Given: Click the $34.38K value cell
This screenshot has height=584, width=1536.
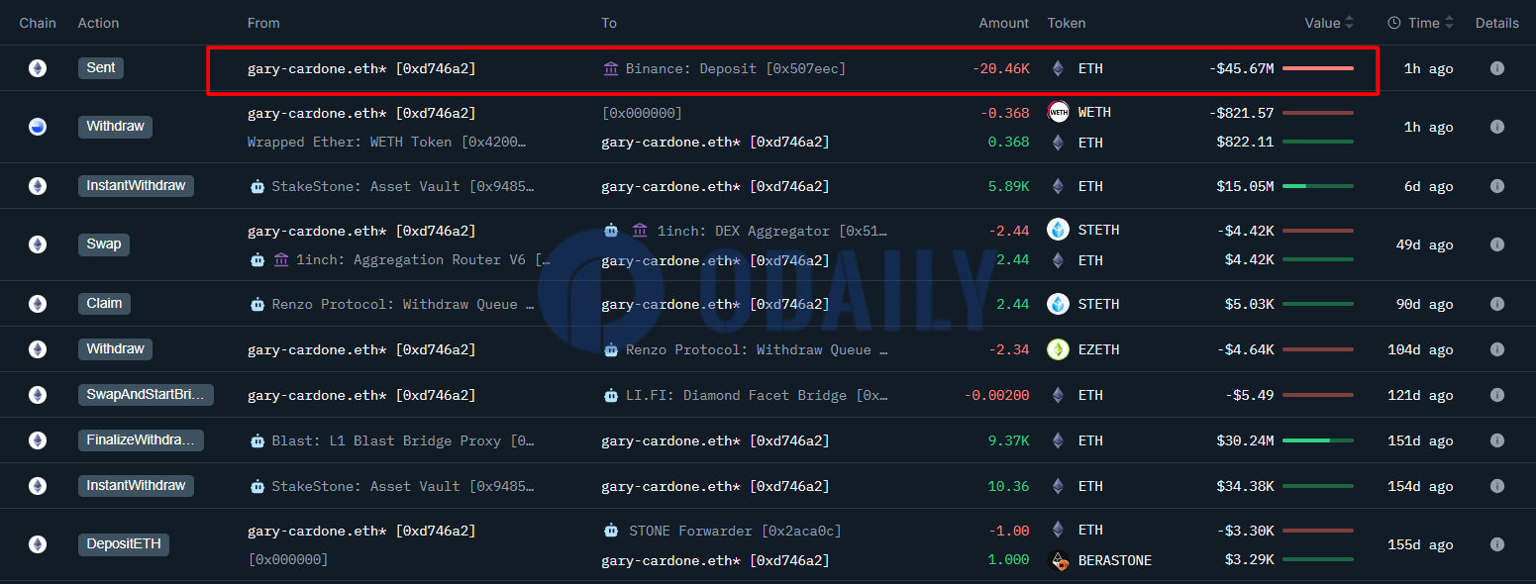Looking at the screenshot, I should point(1245,486).
